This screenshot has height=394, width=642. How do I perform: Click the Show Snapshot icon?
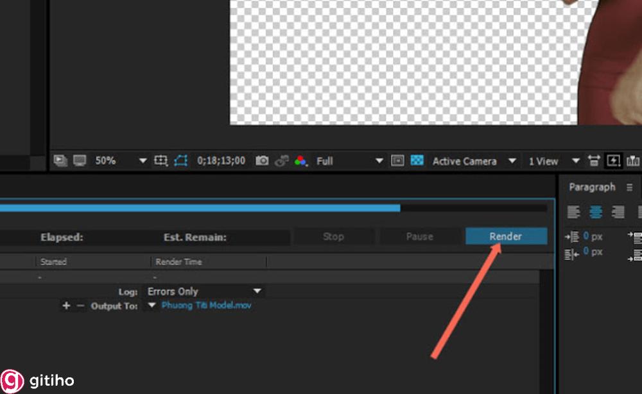coord(282,161)
